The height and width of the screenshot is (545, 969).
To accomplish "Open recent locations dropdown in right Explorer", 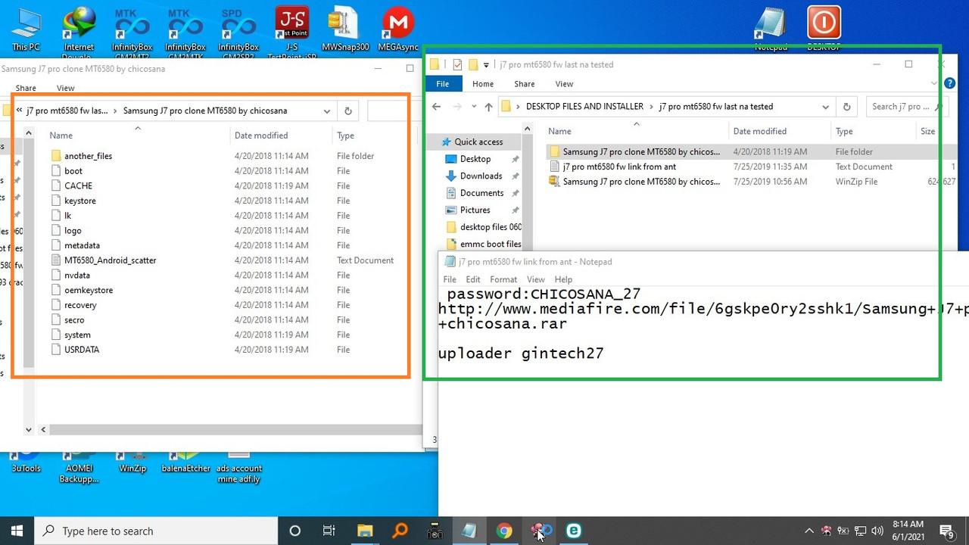I will (474, 107).
